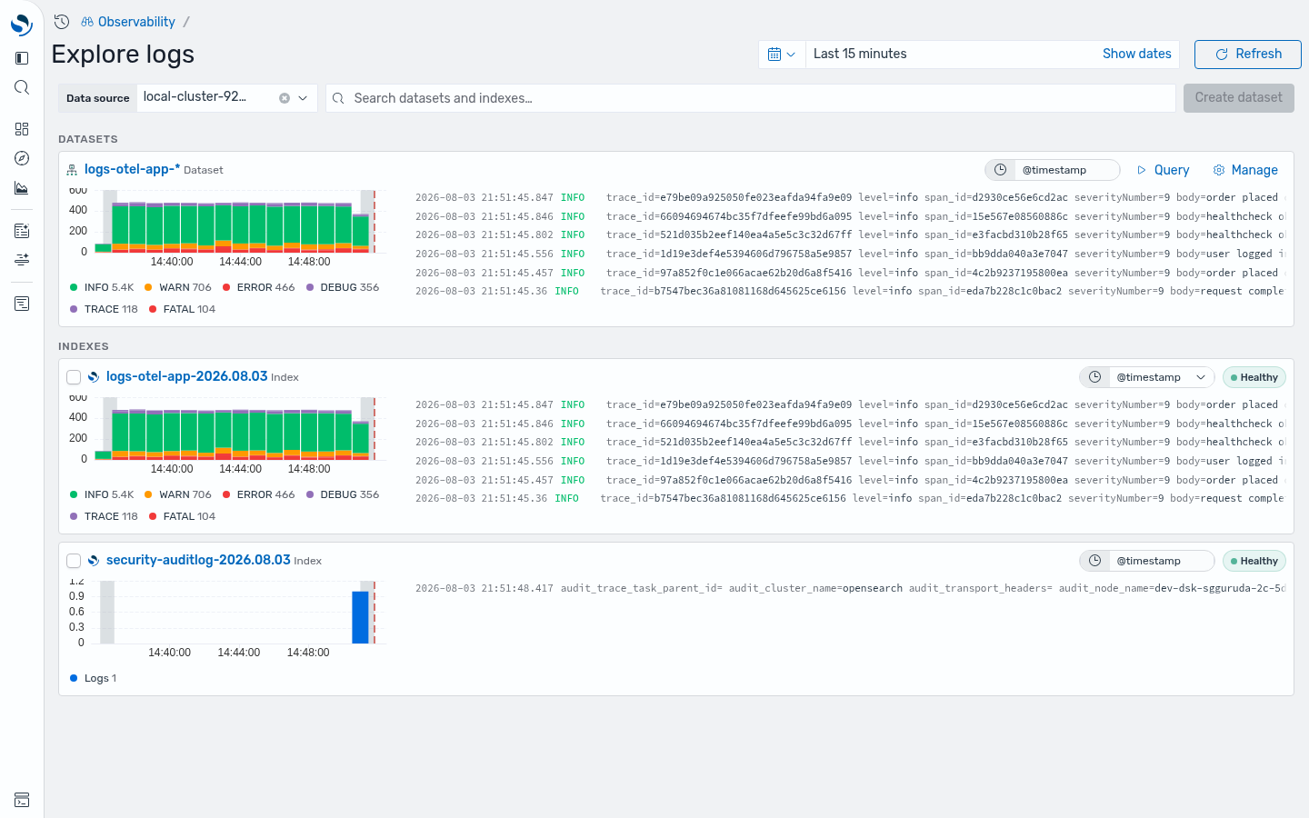Open @timestamp dropdown for logs-otel-app-2026.08.03 index
Image resolution: width=1309 pixels, height=818 pixels.
(x=1147, y=377)
